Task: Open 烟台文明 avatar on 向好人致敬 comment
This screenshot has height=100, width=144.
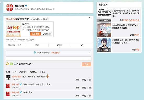Action: pyautogui.click(x=8, y=94)
